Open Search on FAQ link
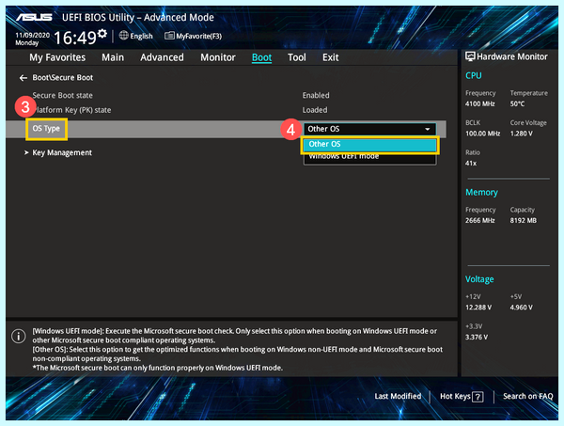 pos(527,396)
